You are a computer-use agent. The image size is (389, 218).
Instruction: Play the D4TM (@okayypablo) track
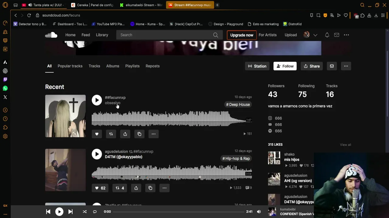[x=97, y=154]
